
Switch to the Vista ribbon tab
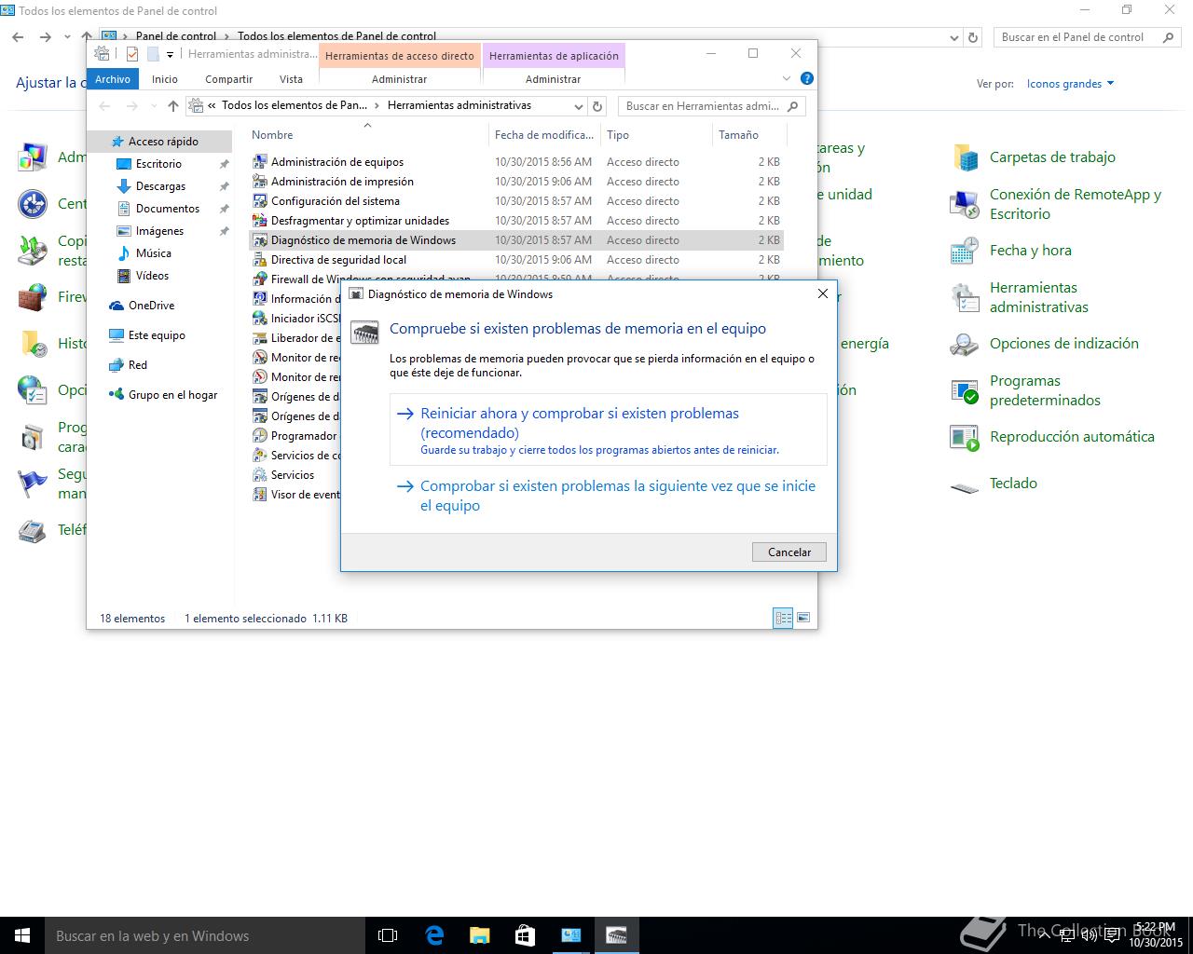click(291, 79)
